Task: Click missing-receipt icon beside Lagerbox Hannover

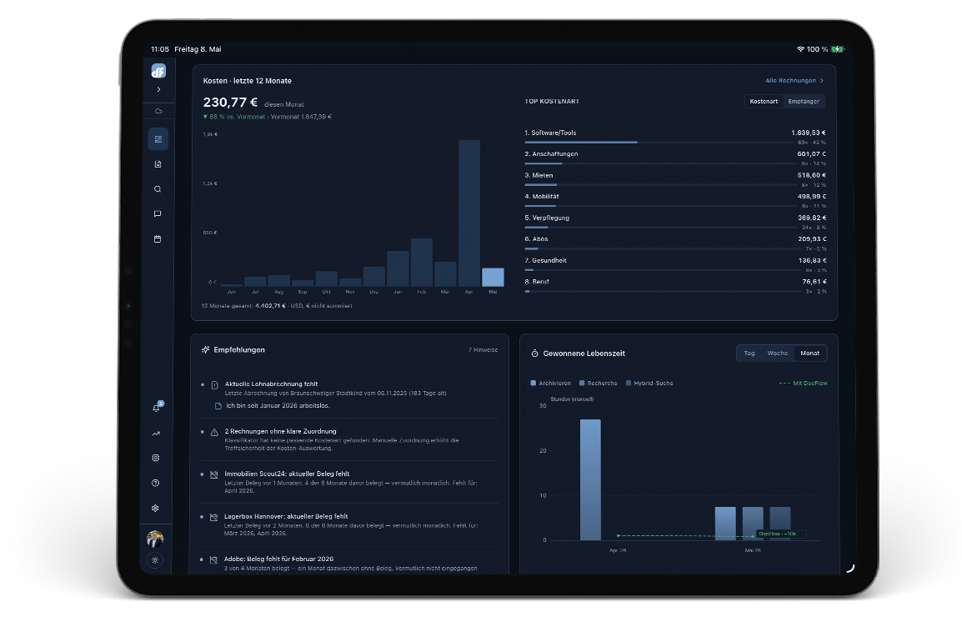Action: point(213,518)
